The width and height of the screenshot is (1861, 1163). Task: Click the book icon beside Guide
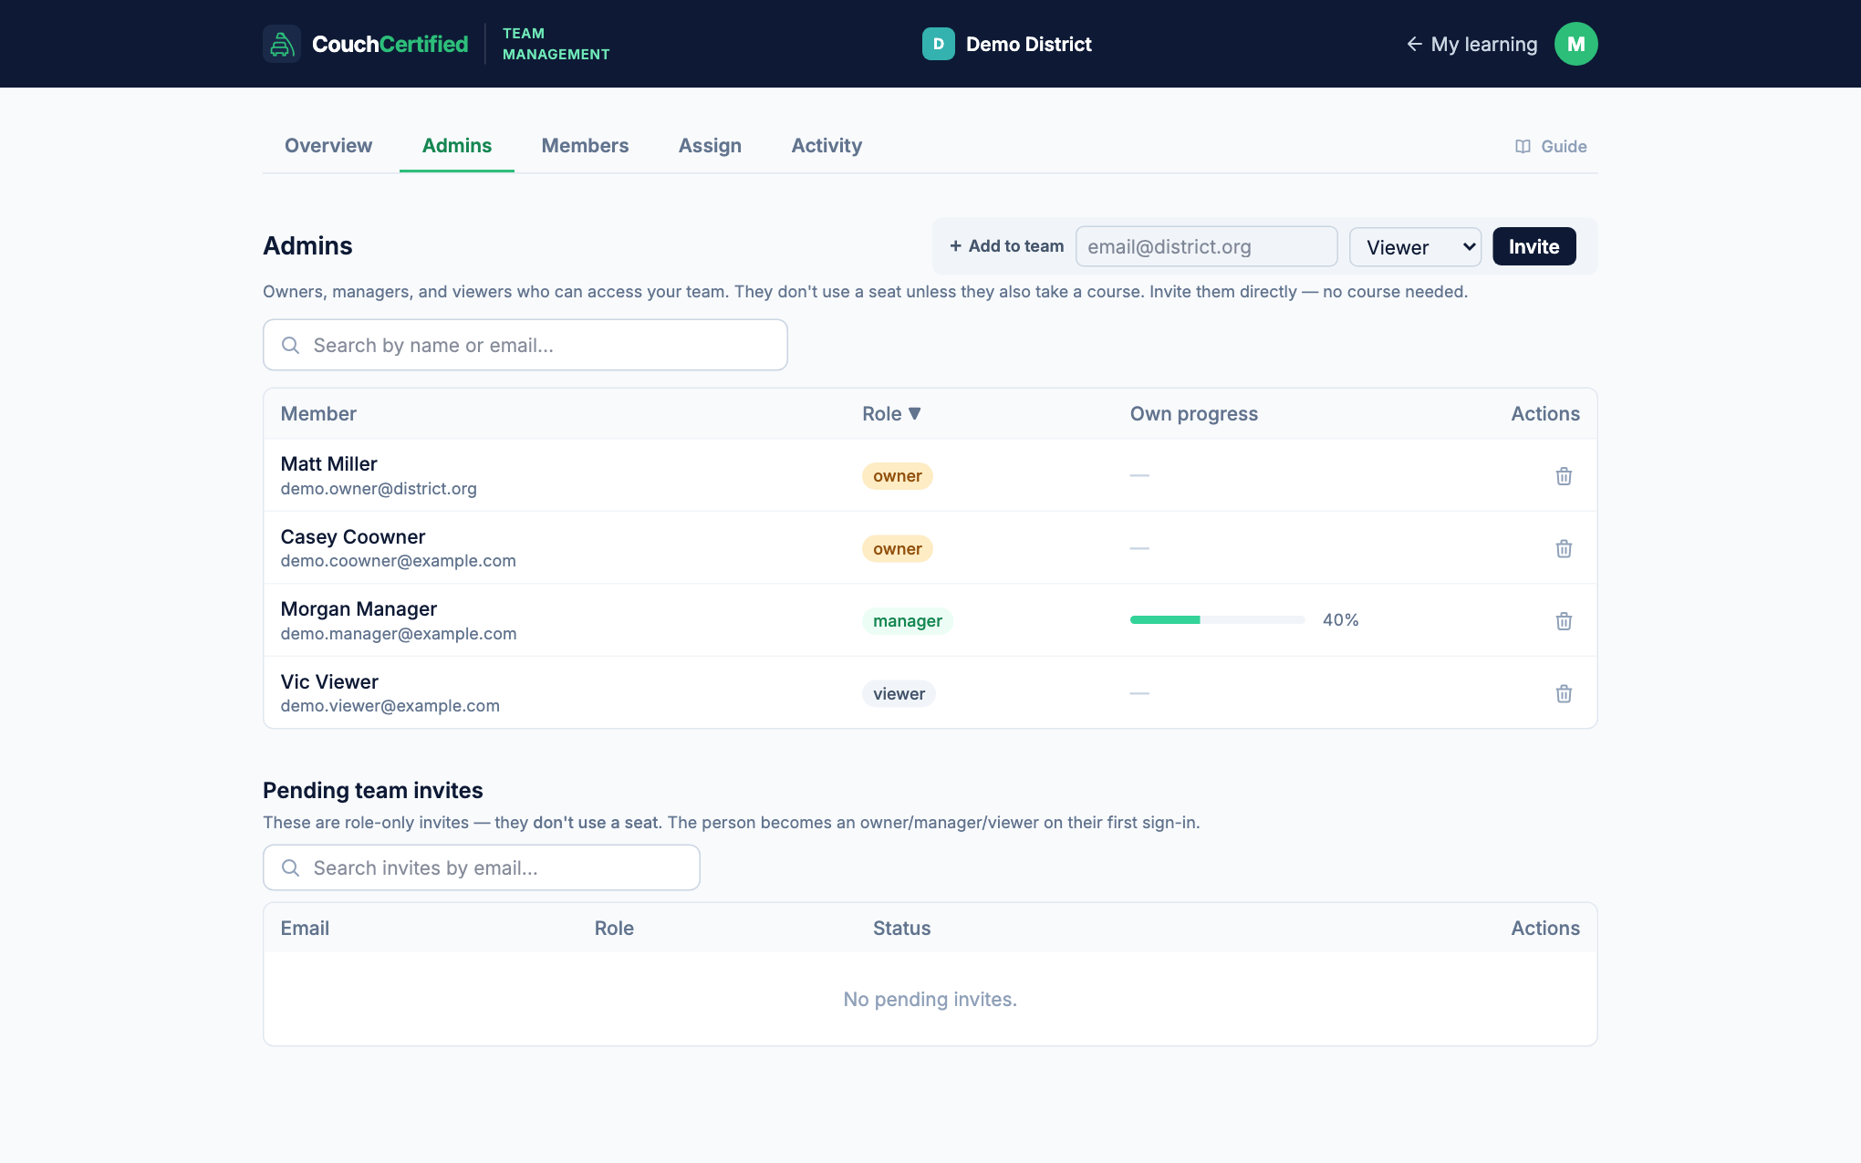click(x=1523, y=147)
